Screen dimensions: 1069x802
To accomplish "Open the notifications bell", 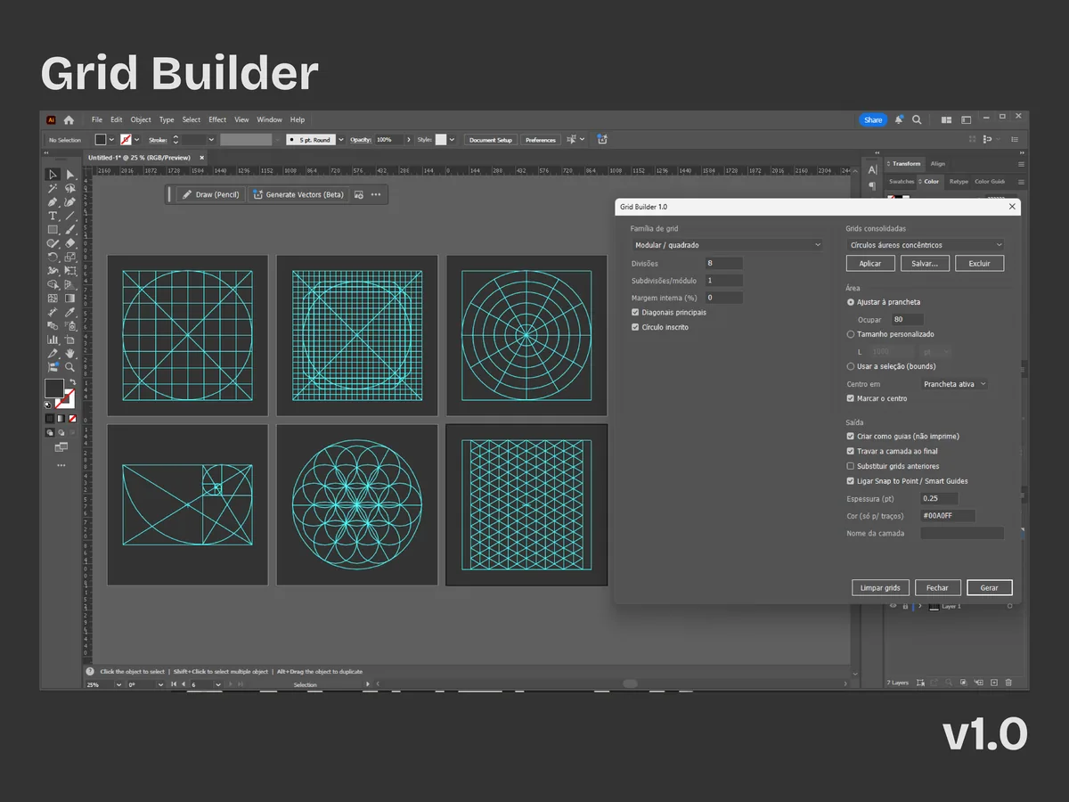I will (899, 119).
